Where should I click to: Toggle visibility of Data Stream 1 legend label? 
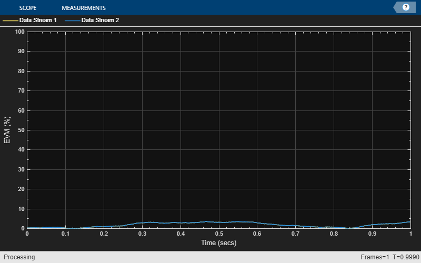point(38,21)
